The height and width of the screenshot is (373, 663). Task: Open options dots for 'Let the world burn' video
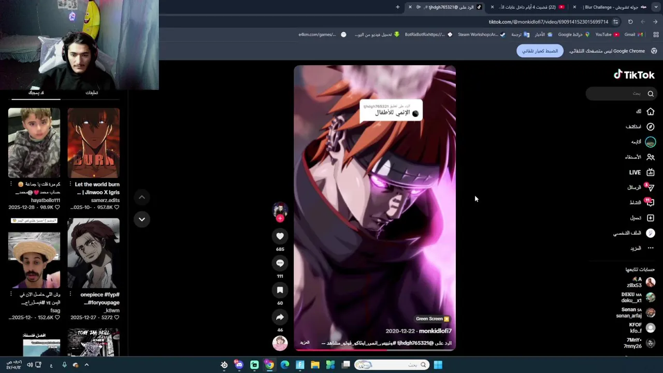click(x=70, y=184)
